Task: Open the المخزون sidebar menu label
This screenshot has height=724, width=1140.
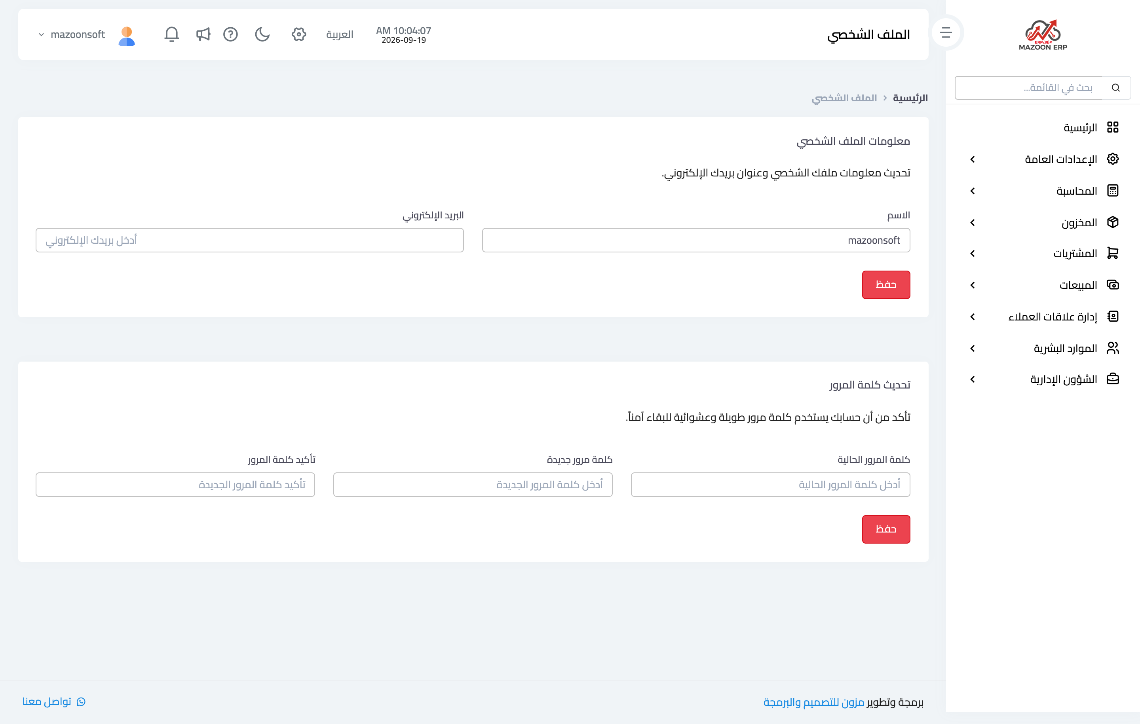Action: pyautogui.click(x=1079, y=222)
